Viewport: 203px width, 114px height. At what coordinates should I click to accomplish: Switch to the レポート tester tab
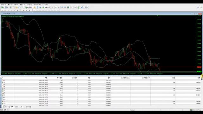(x=22, y=107)
